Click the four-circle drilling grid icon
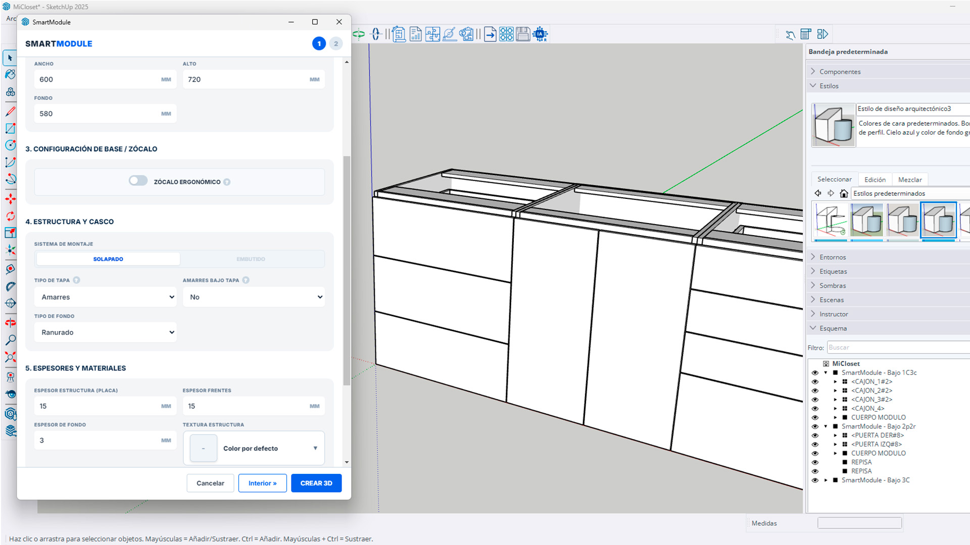The height and width of the screenshot is (545, 970). (506, 34)
